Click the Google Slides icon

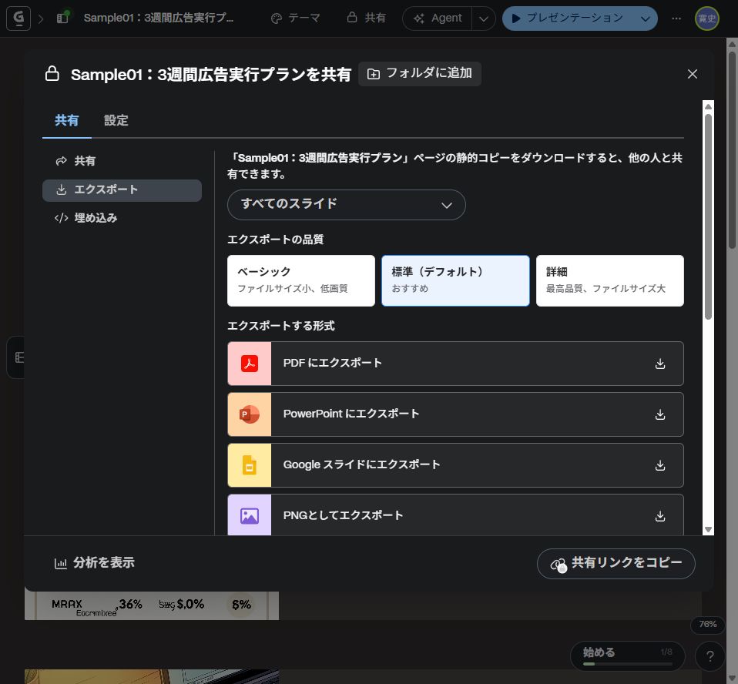coord(250,465)
